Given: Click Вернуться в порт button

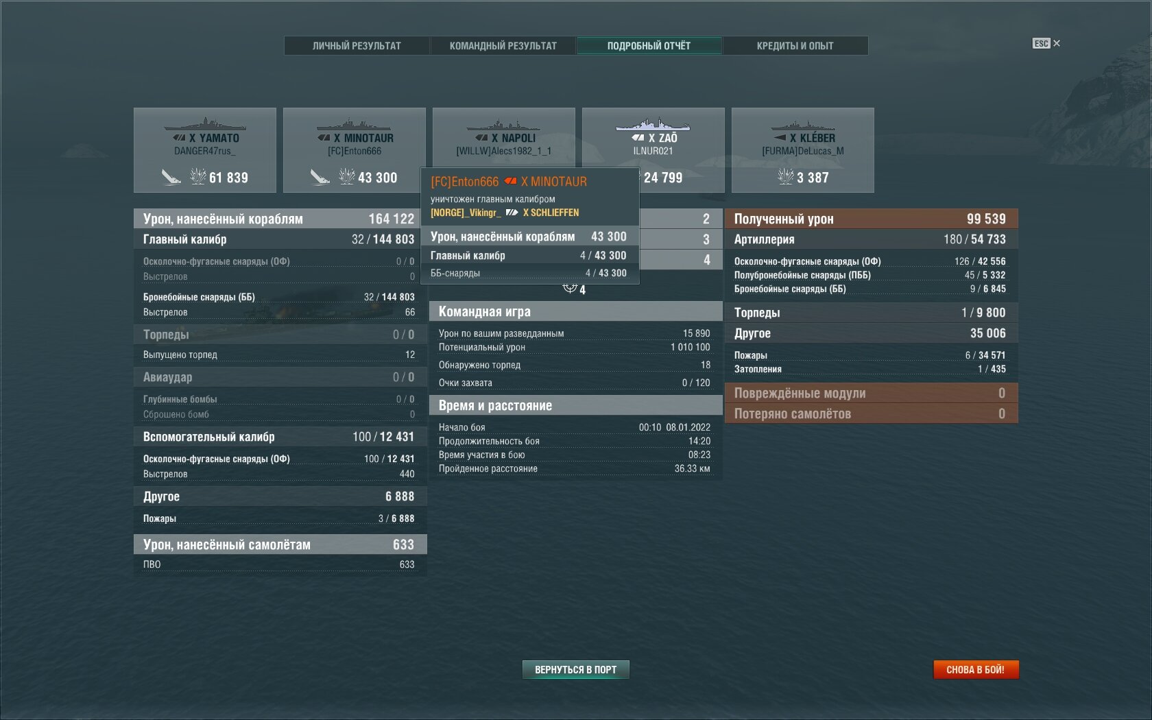Looking at the screenshot, I should pyautogui.click(x=575, y=669).
